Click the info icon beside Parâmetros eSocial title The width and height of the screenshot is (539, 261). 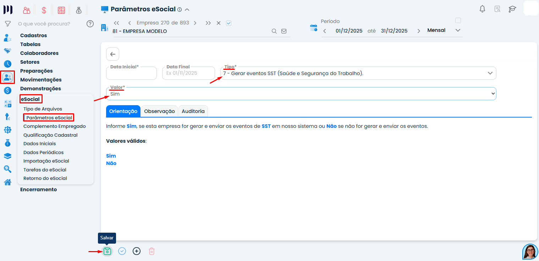pyautogui.click(x=180, y=10)
